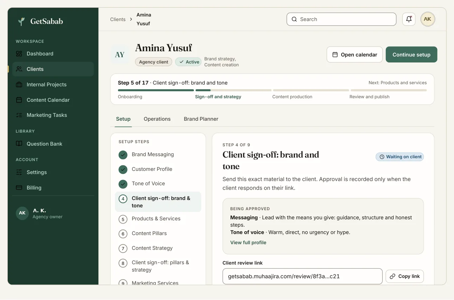Select Client sign-off: brand & tone step
Viewport: 454px width, 300px height.
click(x=158, y=202)
